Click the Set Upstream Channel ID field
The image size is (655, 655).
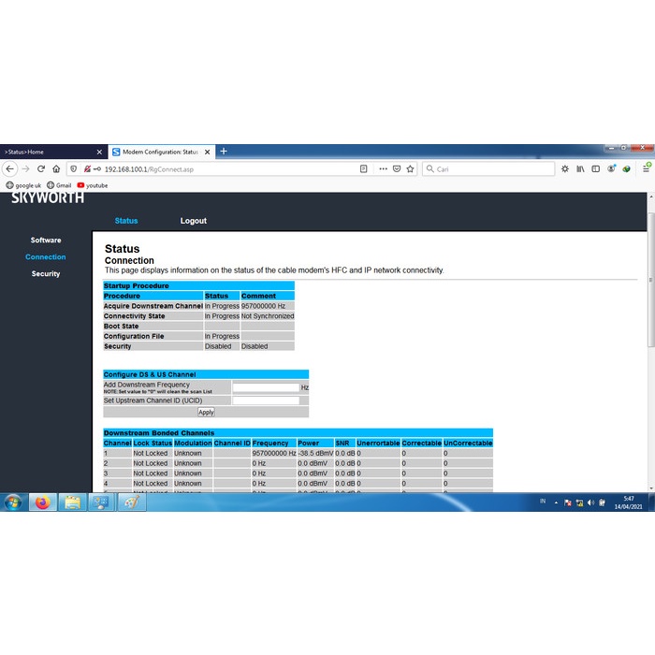tap(266, 400)
